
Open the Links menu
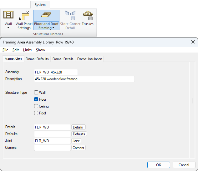click(x=27, y=50)
